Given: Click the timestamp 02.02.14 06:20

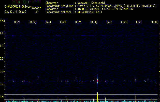Looking at the screenshot, I should [x=16, y=12].
